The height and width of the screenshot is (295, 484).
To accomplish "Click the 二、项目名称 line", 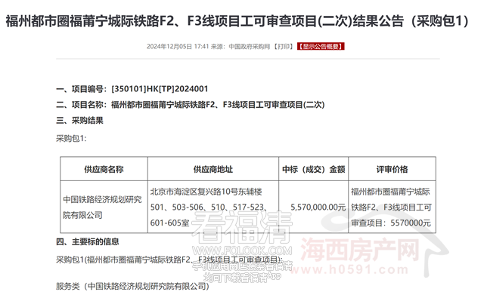I will pos(190,105).
